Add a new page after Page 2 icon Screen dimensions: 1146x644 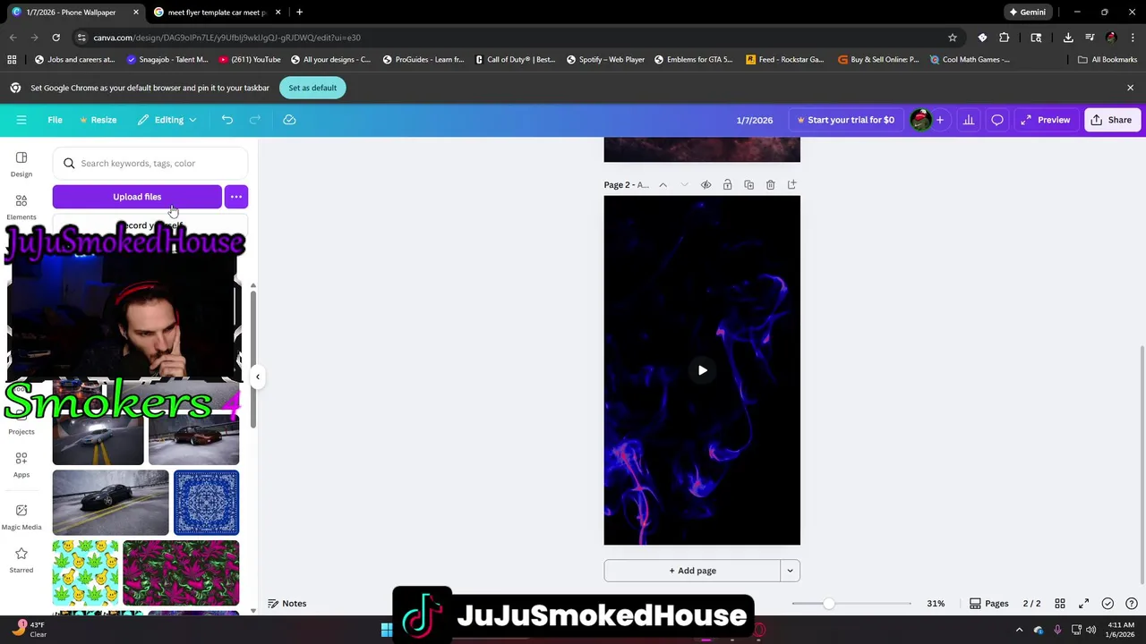point(791,185)
